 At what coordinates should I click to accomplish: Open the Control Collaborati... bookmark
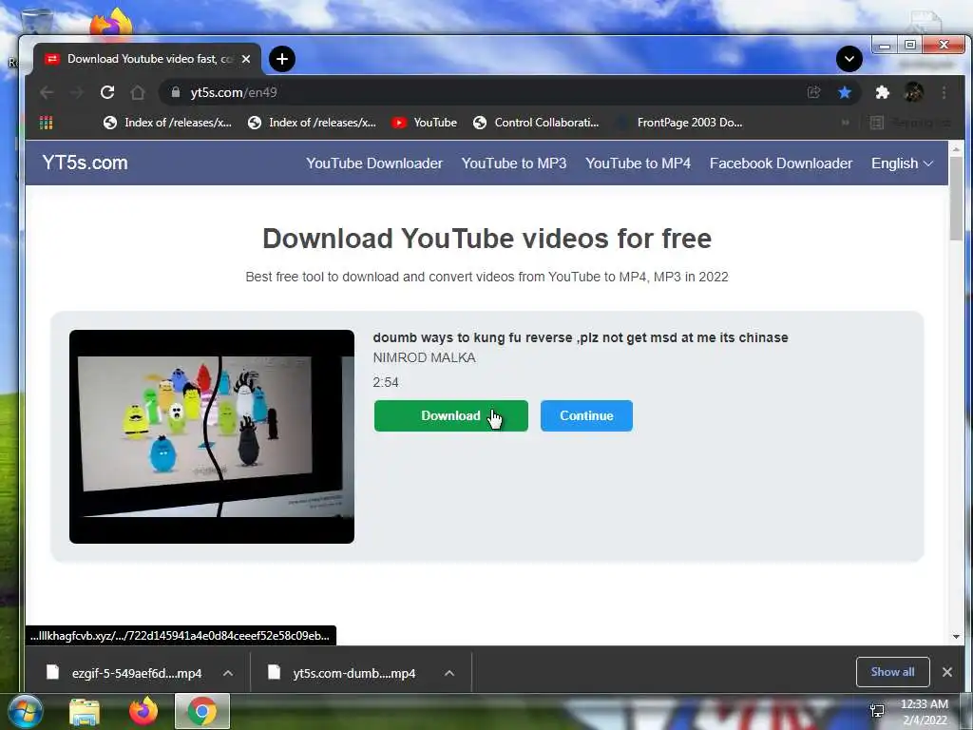tap(536, 123)
